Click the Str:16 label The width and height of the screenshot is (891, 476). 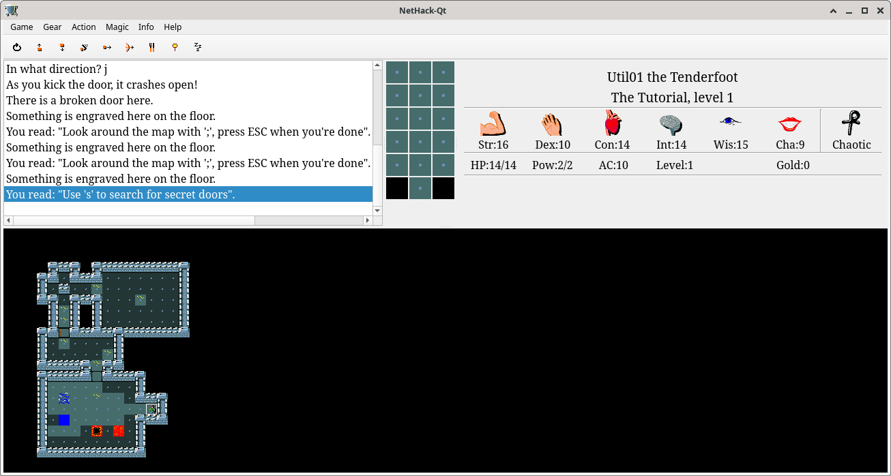[x=493, y=145]
